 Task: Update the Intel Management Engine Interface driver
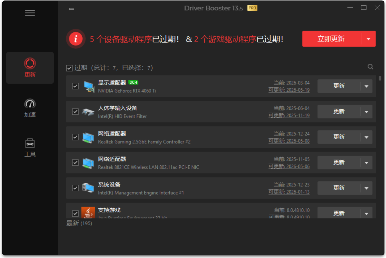click(x=339, y=188)
